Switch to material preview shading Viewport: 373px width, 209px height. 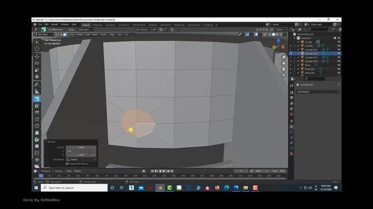click(277, 35)
